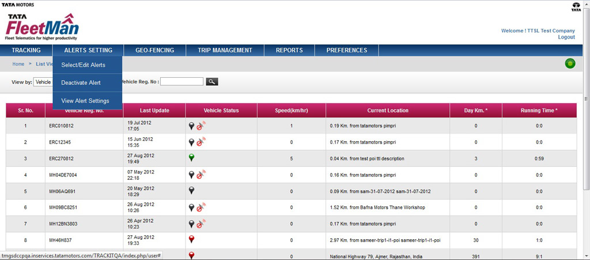Click the FleetMan logo
This screenshot has width=590, height=260.
(x=41, y=27)
